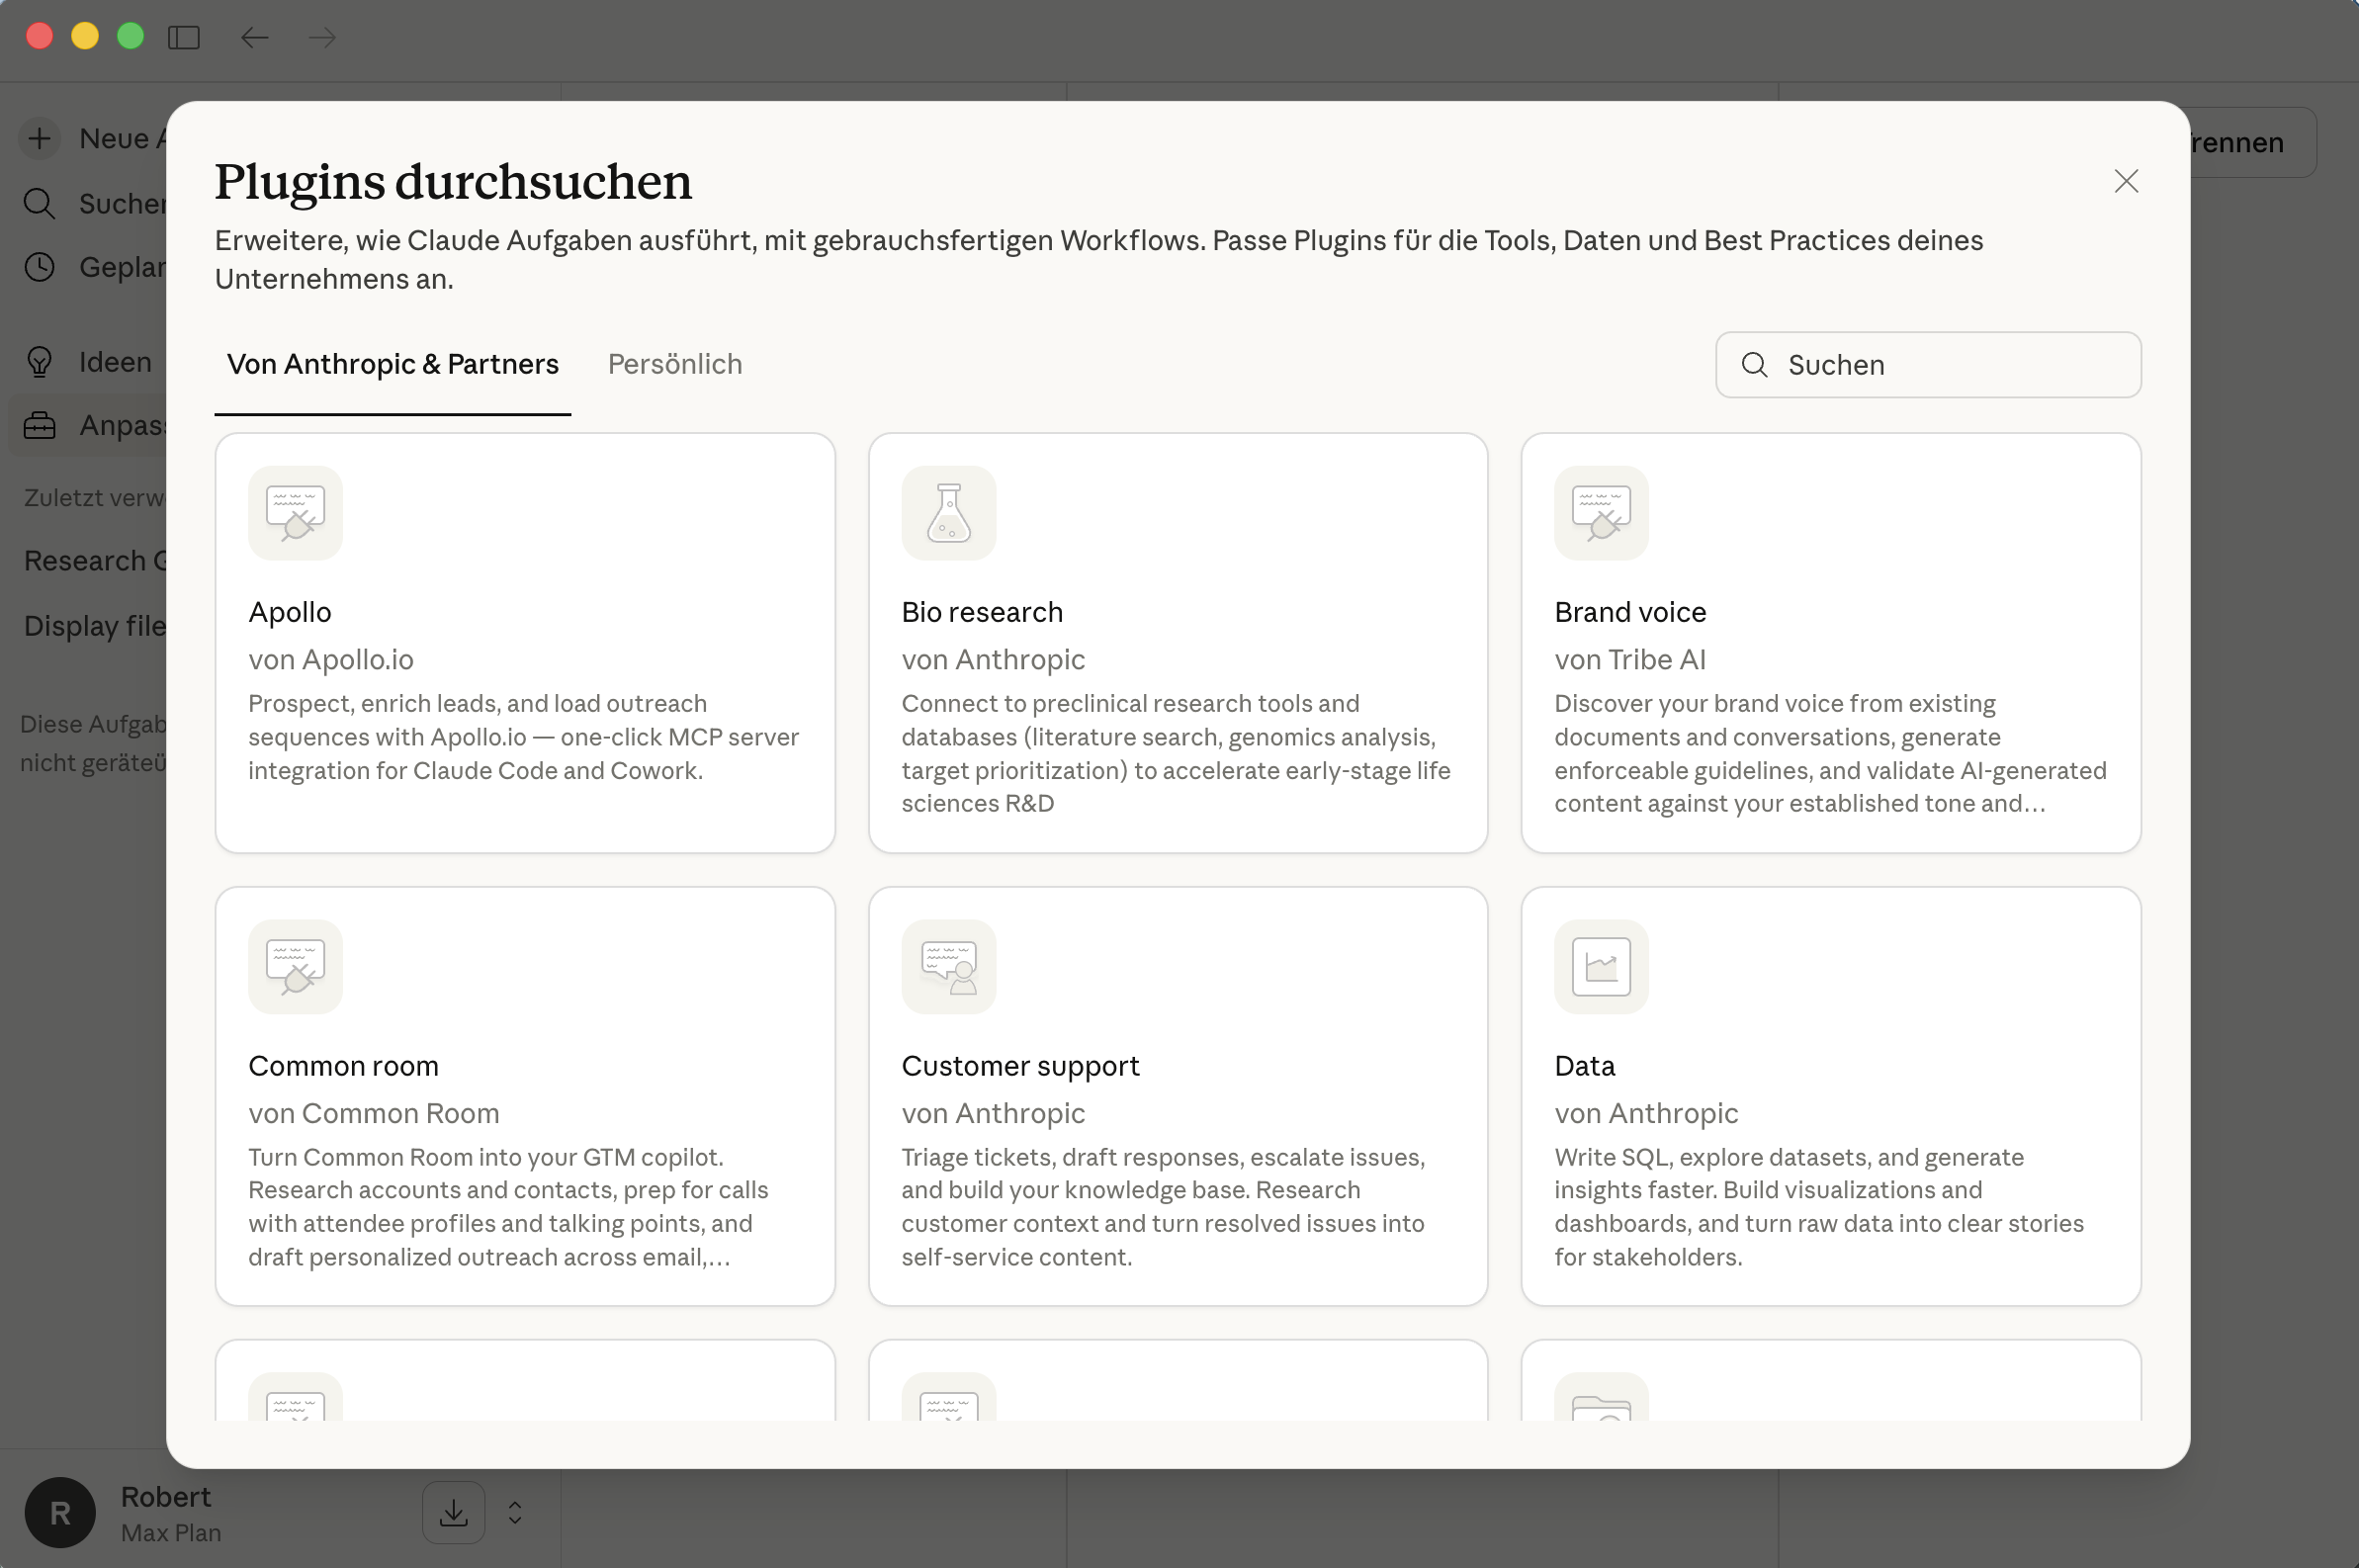Click the Common room plugin icon
Screen dimensions: 2359x1568
point(295,966)
